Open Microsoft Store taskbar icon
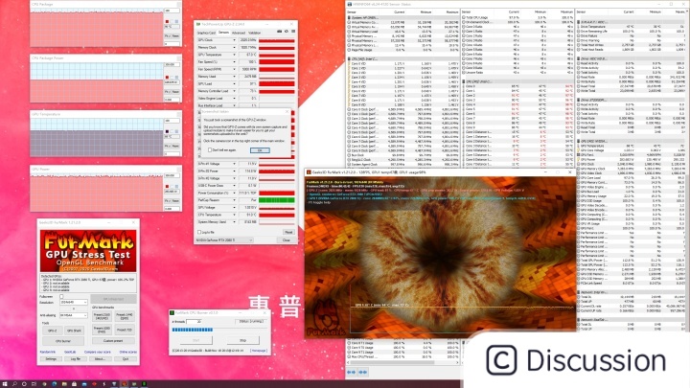Viewport: 690px width, 388px height. pyautogui.click(x=74, y=384)
